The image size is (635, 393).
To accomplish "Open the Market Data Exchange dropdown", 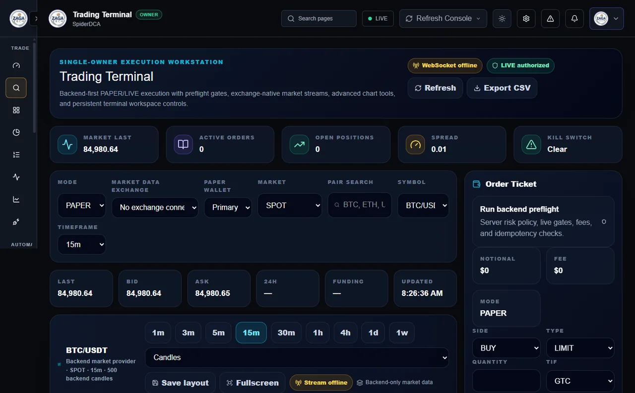I will pos(155,208).
